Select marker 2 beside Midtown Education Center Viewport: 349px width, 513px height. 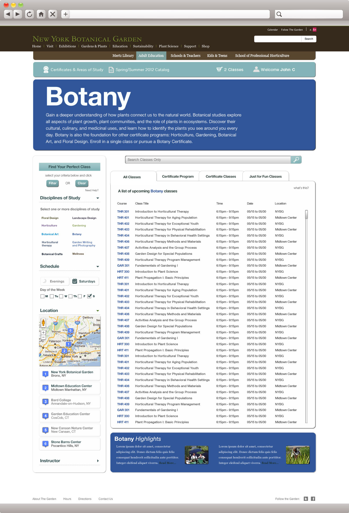[45, 388]
